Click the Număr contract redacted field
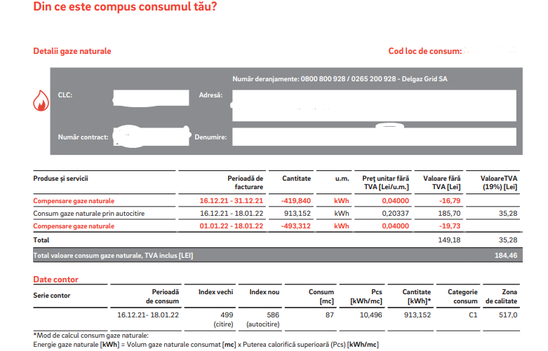Screen dimensions: 548x351 pyautogui.click(x=152, y=136)
